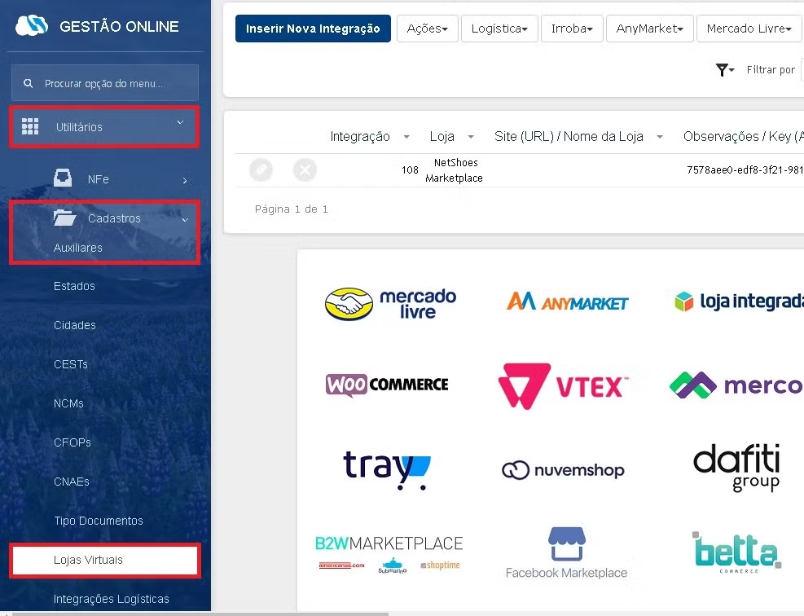Click the Gestão Online cloud logo
The height and width of the screenshot is (616, 804).
click(32, 25)
